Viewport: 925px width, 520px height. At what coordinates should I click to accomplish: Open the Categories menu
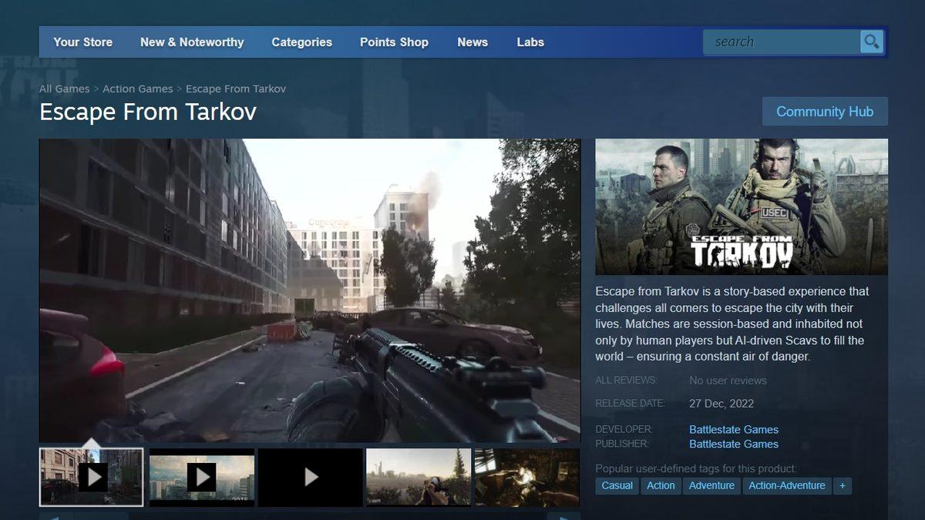click(301, 42)
